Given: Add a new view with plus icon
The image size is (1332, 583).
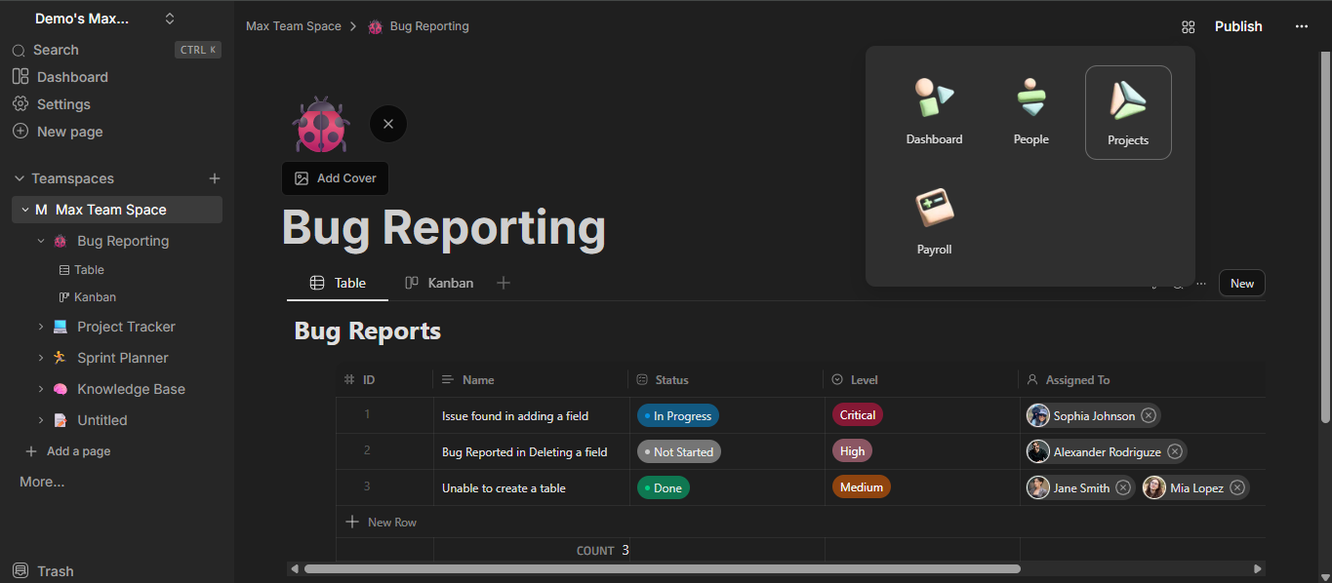Looking at the screenshot, I should tap(504, 283).
